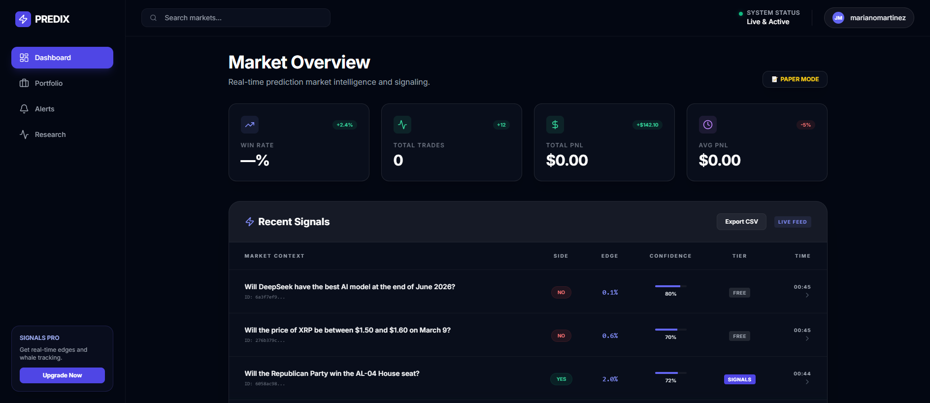Click the 80% confidence bar
930x403 pixels.
670,286
